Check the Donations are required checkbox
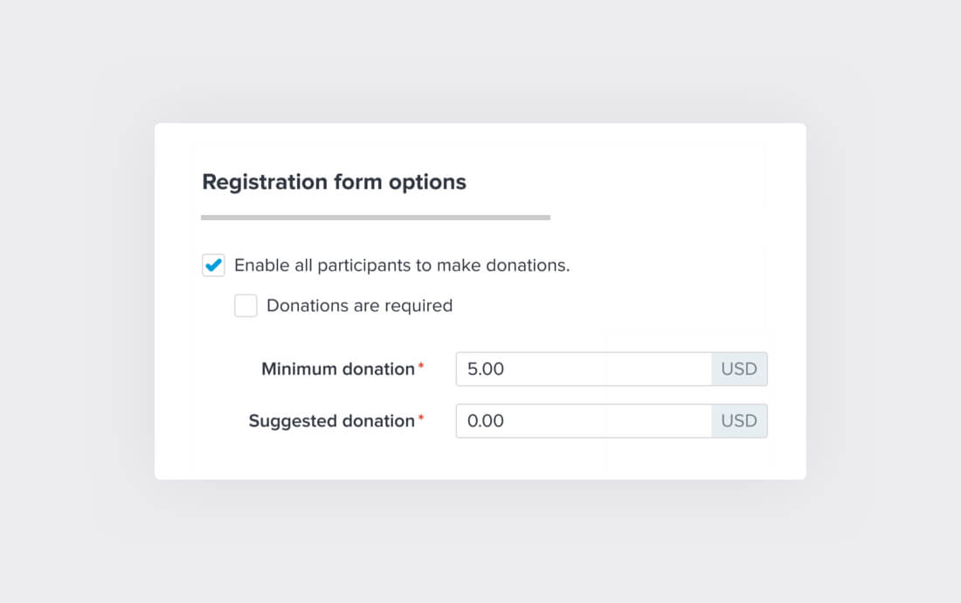961x603 pixels. [x=245, y=306]
